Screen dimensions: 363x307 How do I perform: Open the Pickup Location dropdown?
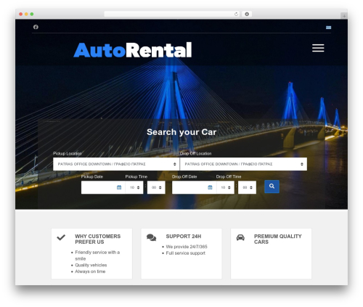pos(116,164)
